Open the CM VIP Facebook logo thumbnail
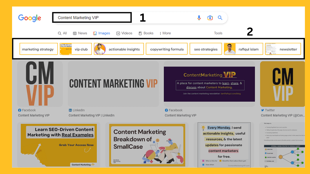This screenshot has width=310, height=174. click(x=40, y=84)
